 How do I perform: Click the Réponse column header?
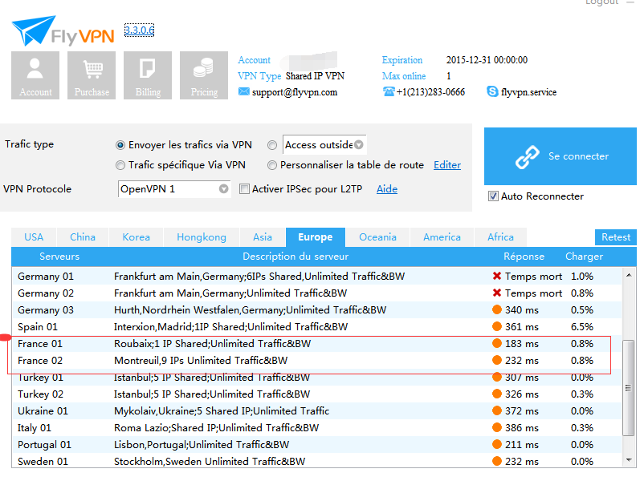tap(524, 257)
